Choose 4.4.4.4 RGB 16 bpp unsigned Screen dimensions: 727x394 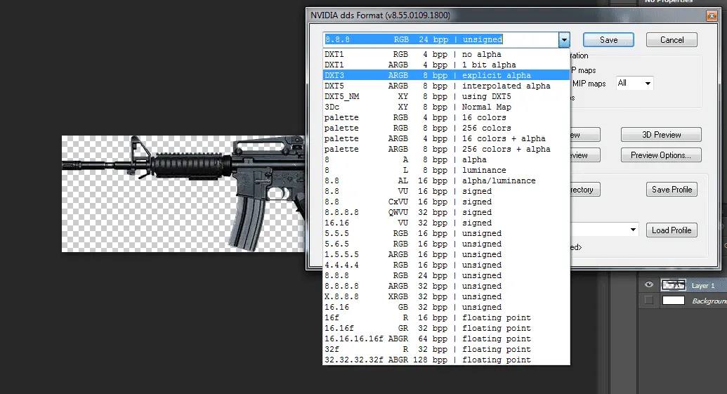point(446,265)
